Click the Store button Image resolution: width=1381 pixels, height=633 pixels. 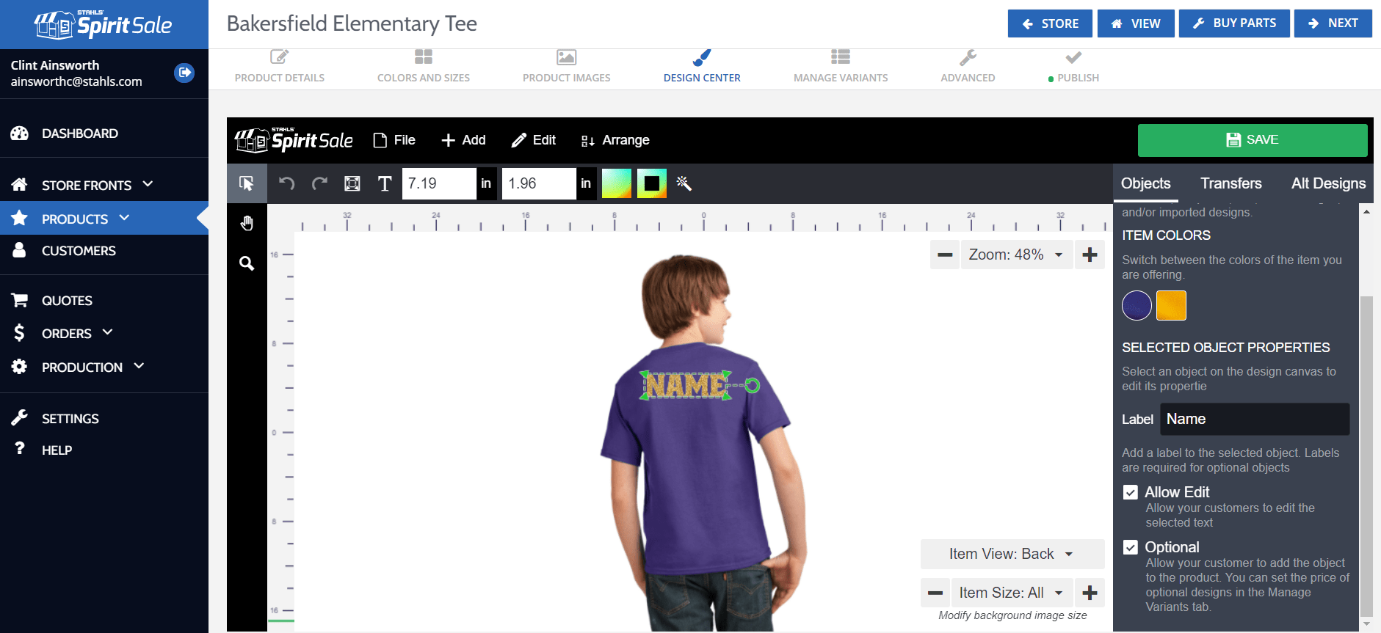1050,23
